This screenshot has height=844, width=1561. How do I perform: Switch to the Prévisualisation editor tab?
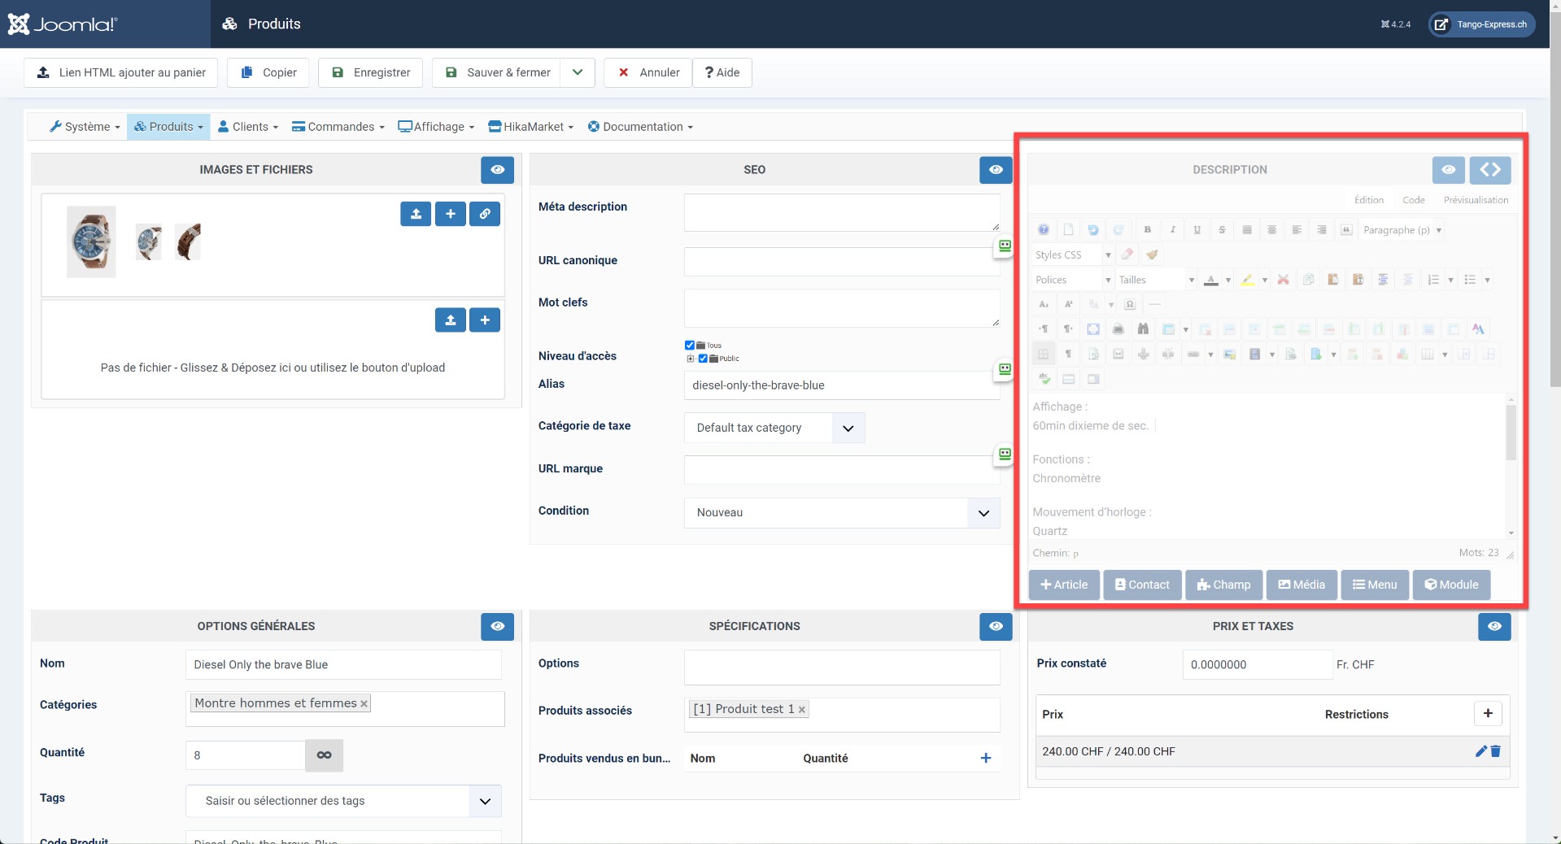pyautogui.click(x=1476, y=200)
